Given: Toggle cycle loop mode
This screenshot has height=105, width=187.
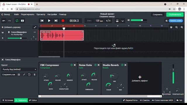Looking at the screenshot, I should tap(17, 21).
